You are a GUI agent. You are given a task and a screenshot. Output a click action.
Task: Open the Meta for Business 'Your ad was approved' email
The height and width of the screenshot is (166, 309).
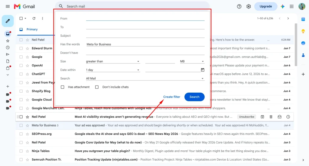[x=154, y=125]
